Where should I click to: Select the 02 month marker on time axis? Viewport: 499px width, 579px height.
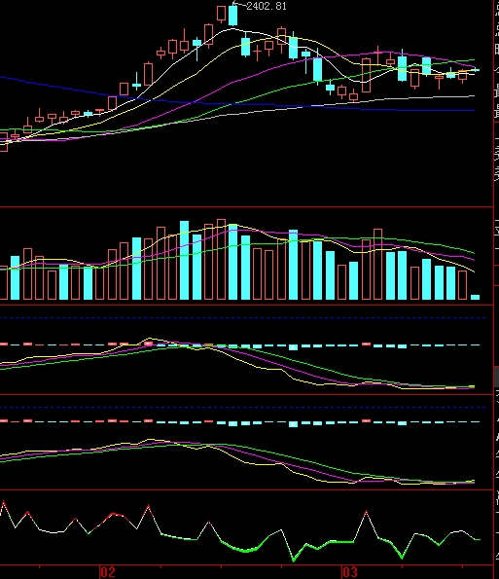pyautogui.click(x=108, y=572)
